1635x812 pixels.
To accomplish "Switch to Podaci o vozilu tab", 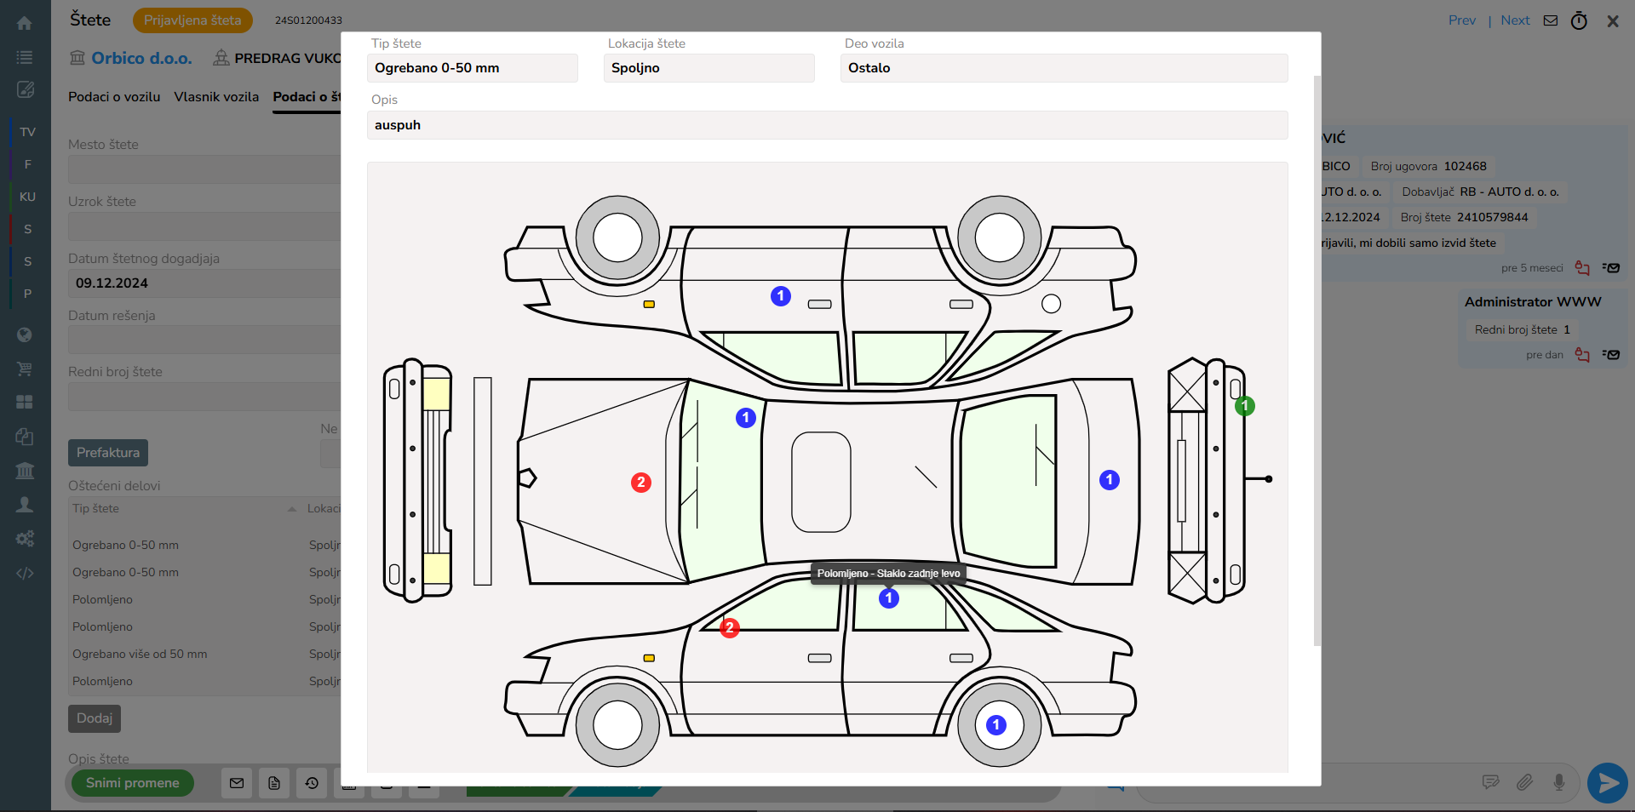I will 114,97.
